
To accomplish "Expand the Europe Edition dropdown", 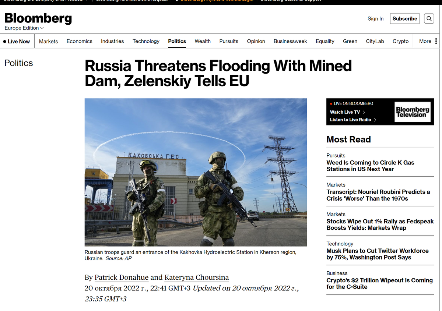I will click(x=24, y=28).
